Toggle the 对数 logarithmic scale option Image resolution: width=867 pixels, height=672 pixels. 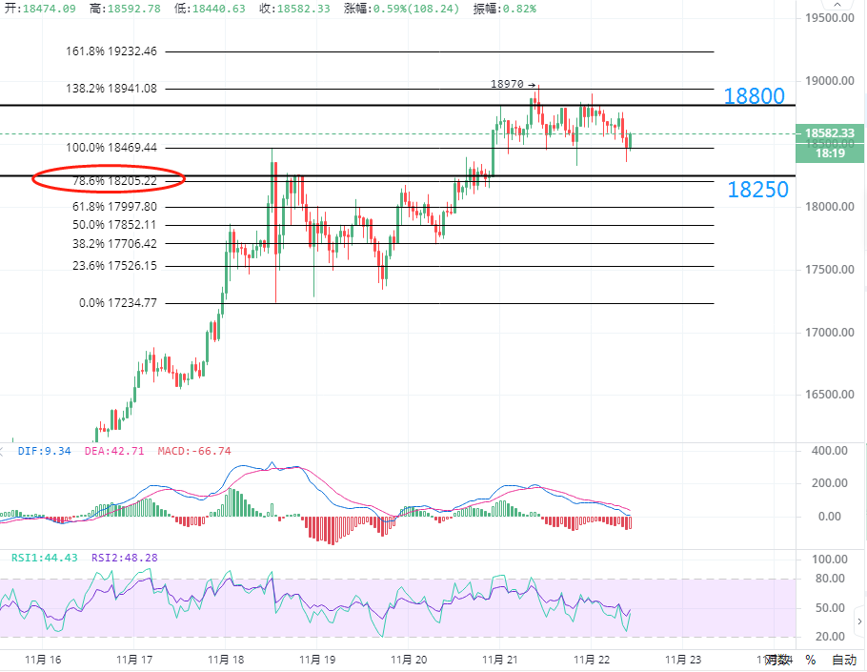tap(778, 660)
